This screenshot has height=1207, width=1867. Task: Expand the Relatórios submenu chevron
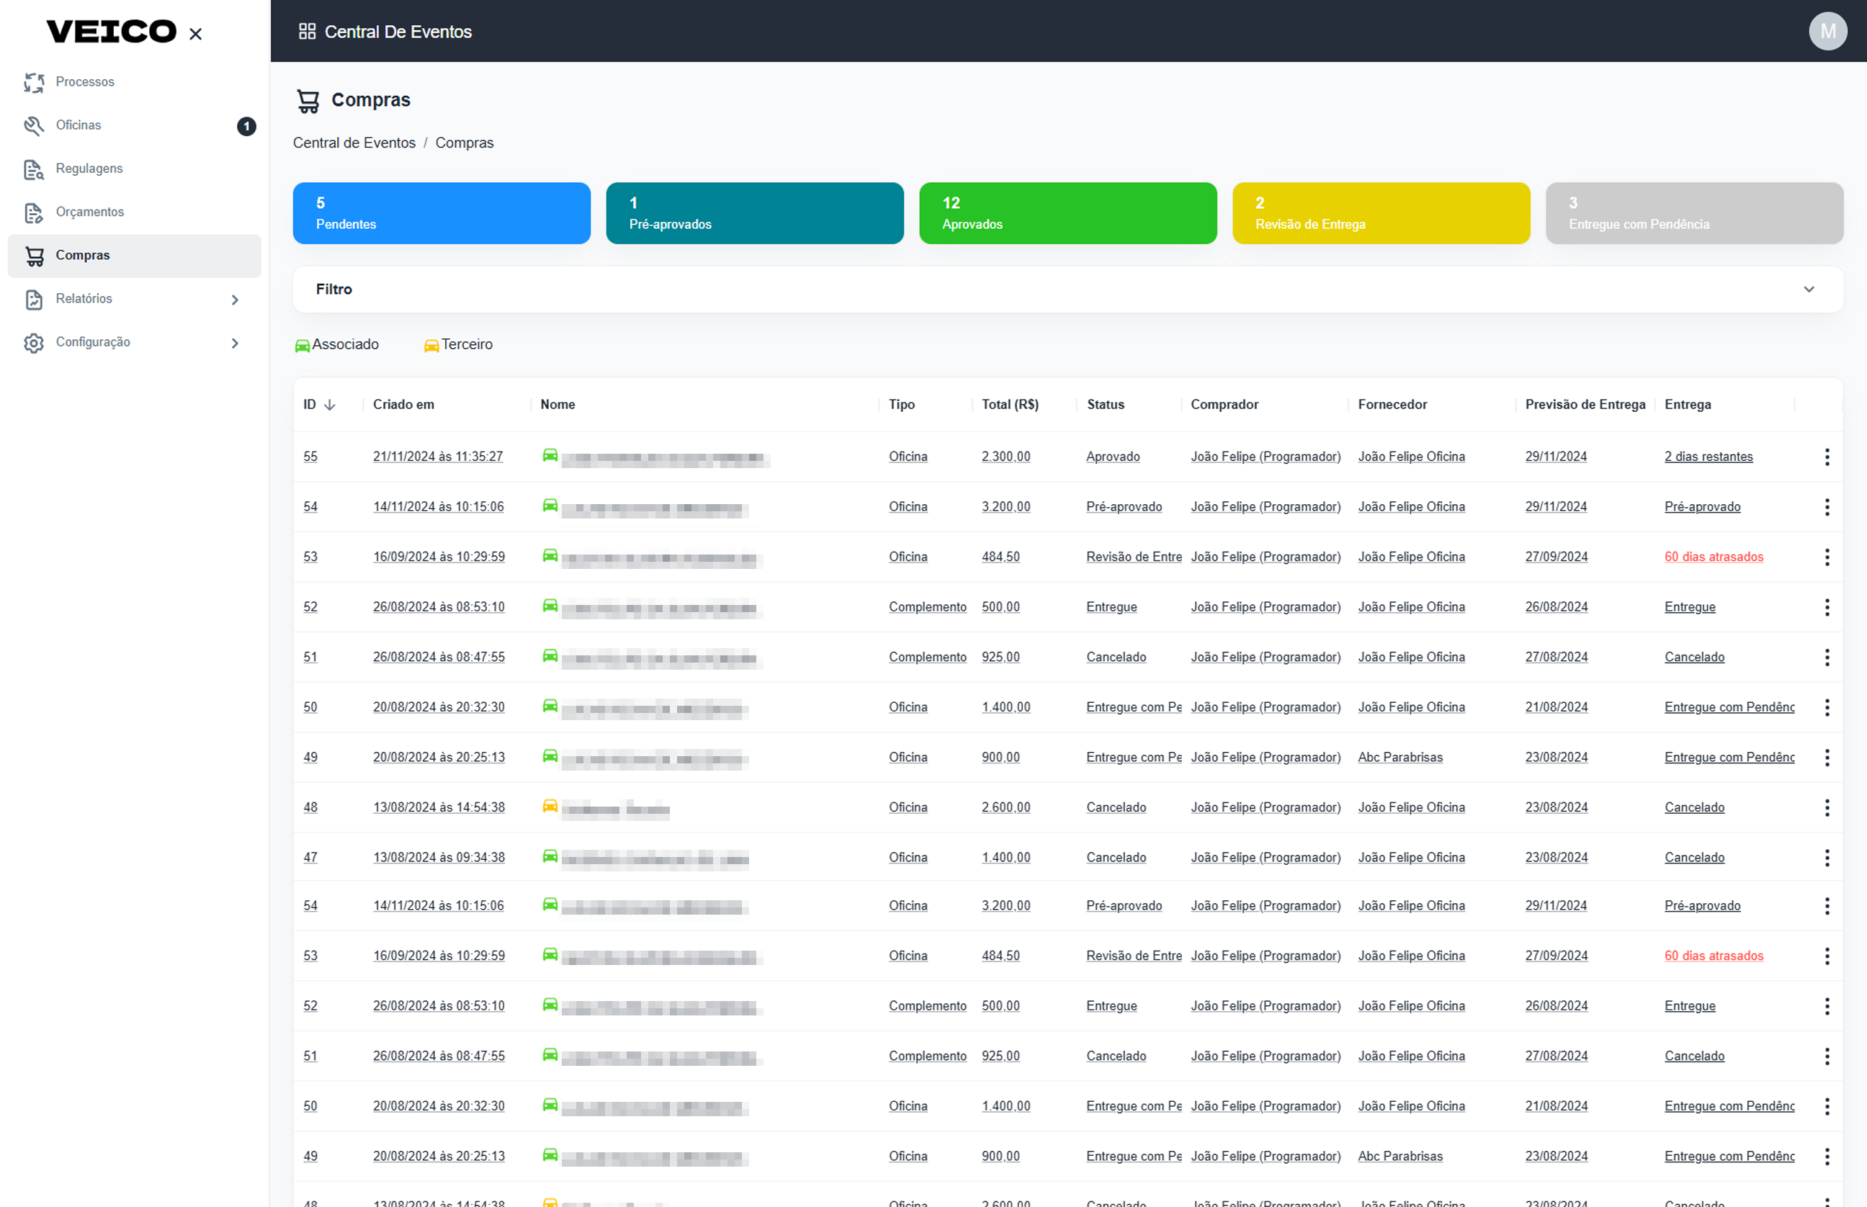click(235, 300)
